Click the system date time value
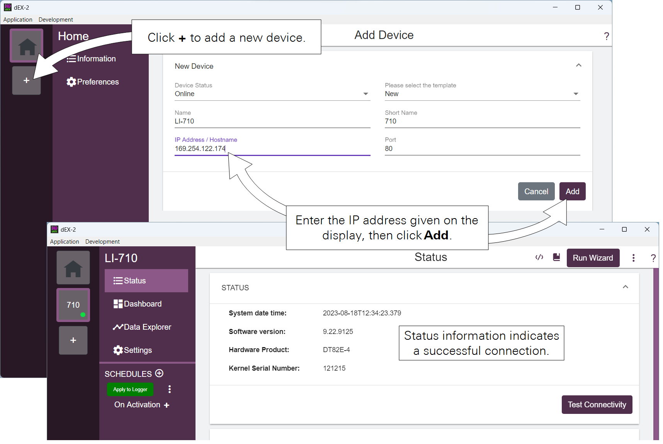This screenshot has width=663, height=444. point(362,313)
